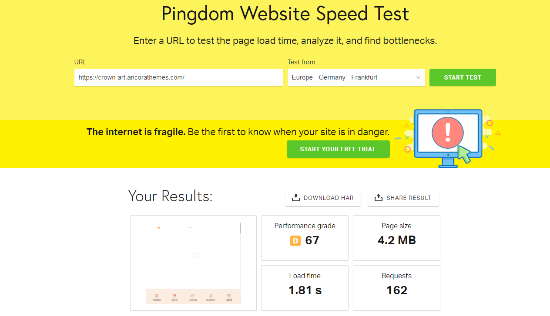Screen dimensions: 550x316
Task: Click the Sculpture icon in site preview
Action: pos(211,295)
